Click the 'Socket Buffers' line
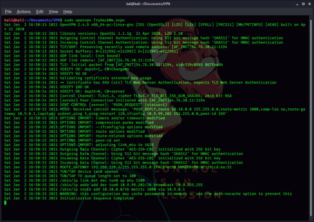Screen dimensions: 314x222 point(91,52)
